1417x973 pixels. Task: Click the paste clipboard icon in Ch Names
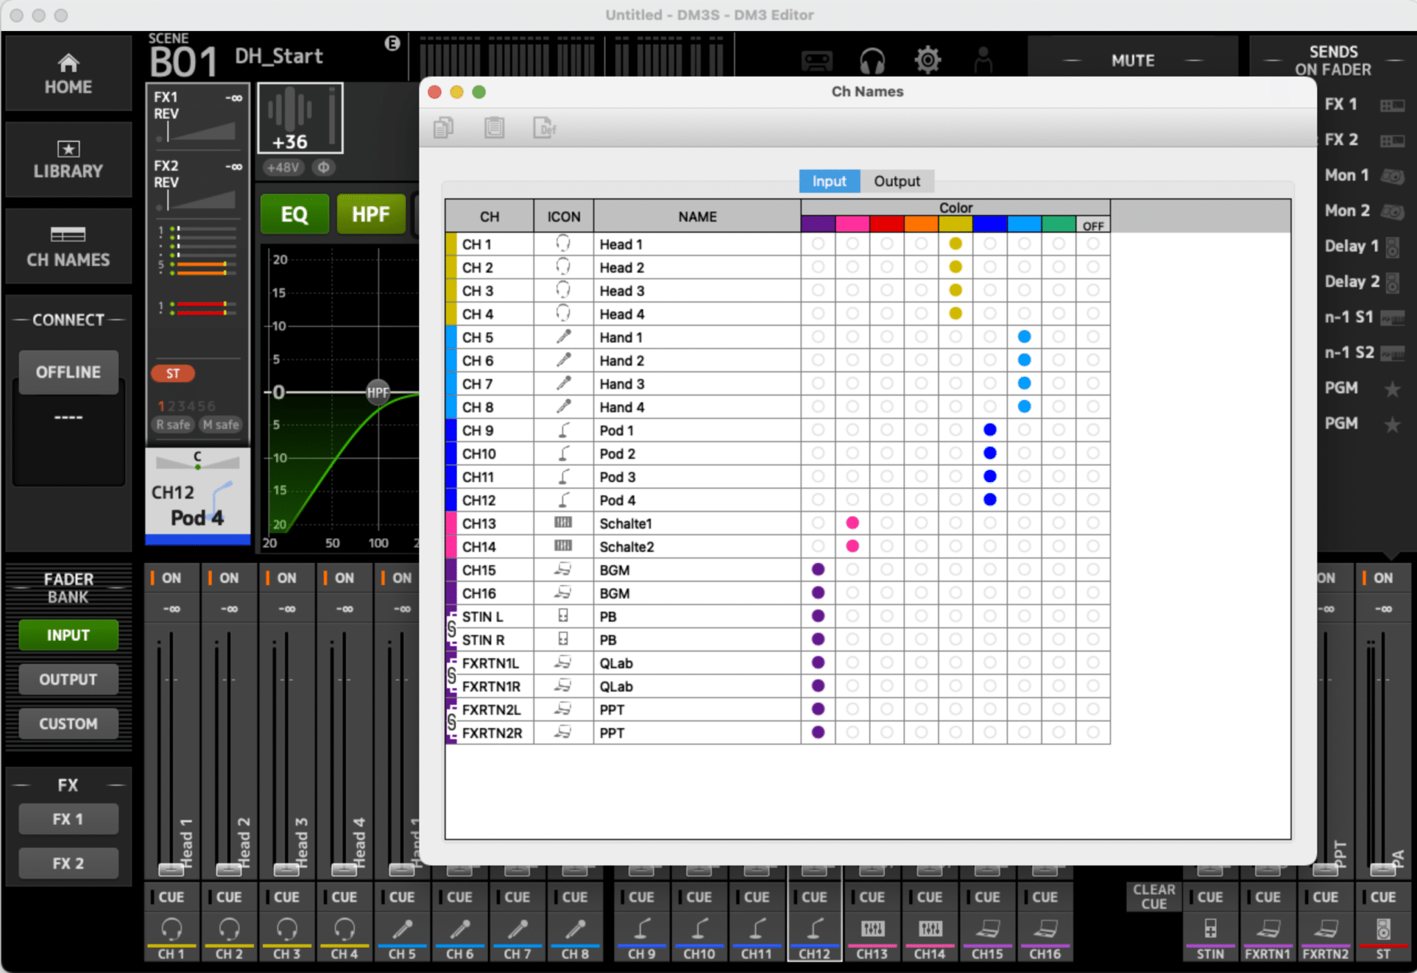click(x=494, y=128)
